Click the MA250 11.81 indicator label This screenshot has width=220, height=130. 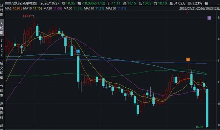[x=116, y=8]
